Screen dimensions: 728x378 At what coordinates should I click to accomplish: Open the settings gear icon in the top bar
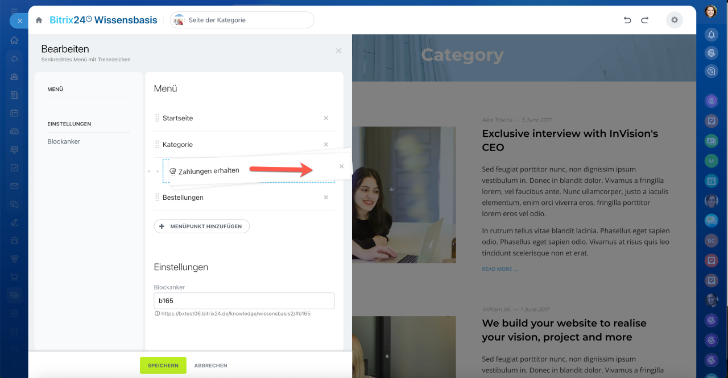(x=675, y=20)
